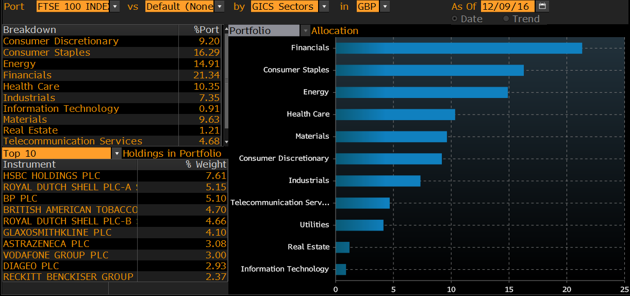Screen dimensions: 630x296
Task: Click the Breakdown column header
Action: point(90,29)
